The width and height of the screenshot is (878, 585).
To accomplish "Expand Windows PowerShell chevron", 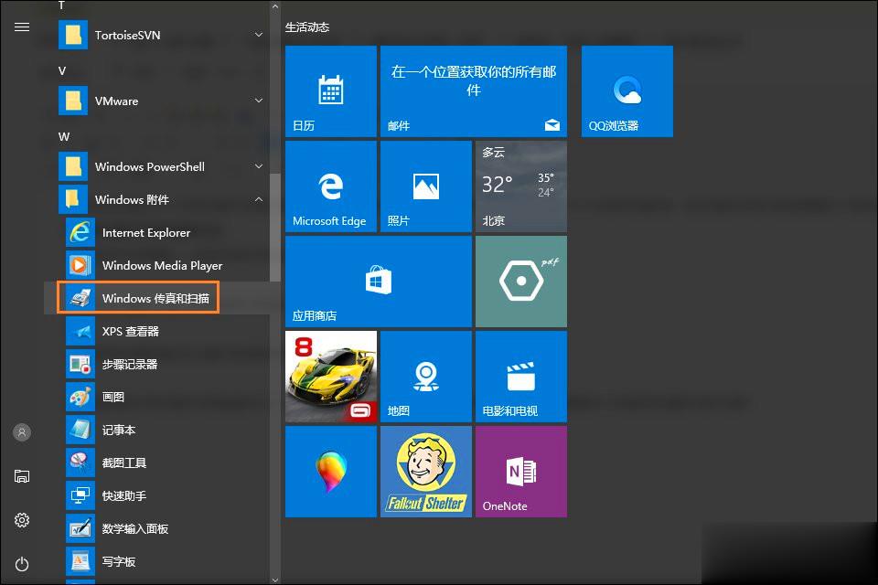I will click(x=259, y=166).
